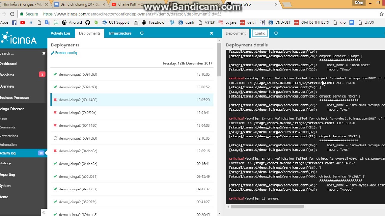Click the Problems badge showing 5
The height and width of the screenshot is (216, 385).
coord(42,74)
